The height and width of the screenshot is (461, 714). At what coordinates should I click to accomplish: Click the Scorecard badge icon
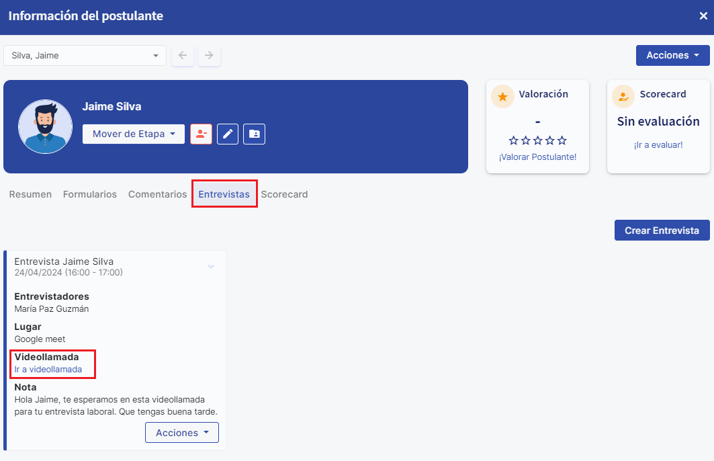tap(623, 96)
